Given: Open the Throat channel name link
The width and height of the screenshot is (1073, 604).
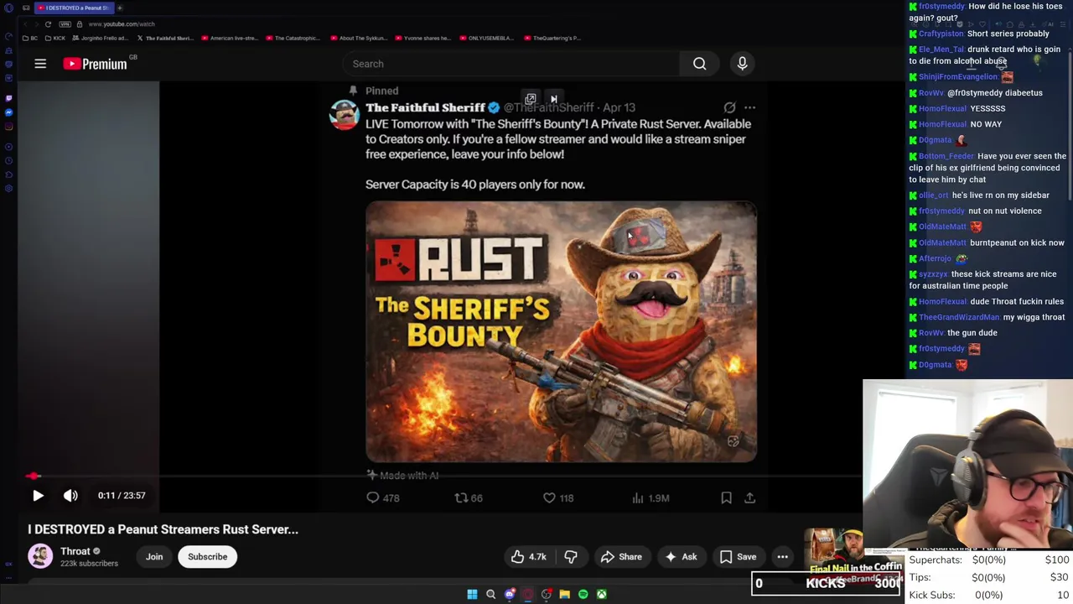Looking at the screenshot, I should (75, 551).
